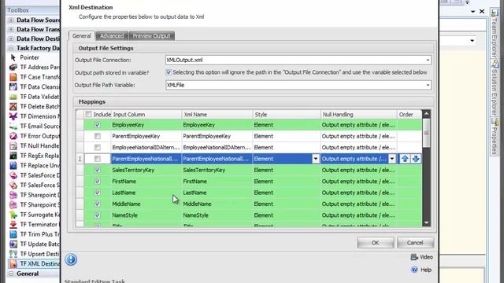Select the TF Replace Unwanted icon

pos(13,166)
